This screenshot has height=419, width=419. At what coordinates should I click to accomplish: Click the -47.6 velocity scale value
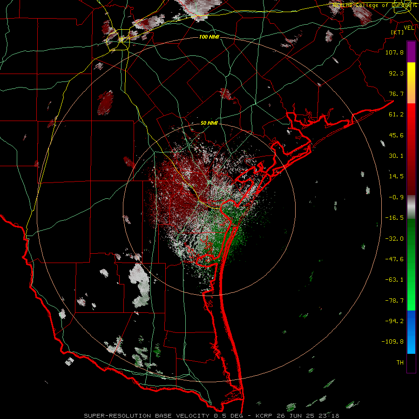pyautogui.click(x=394, y=259)
